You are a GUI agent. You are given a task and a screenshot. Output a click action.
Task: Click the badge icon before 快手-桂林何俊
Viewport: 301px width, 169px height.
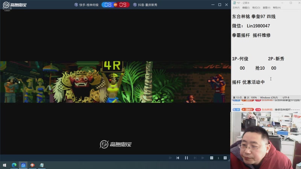click(x=76, y=5)
